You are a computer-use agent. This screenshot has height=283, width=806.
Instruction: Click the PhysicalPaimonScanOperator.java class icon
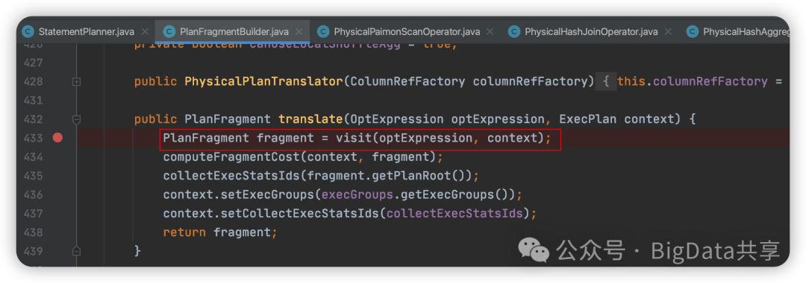click(x=323, y=32)
